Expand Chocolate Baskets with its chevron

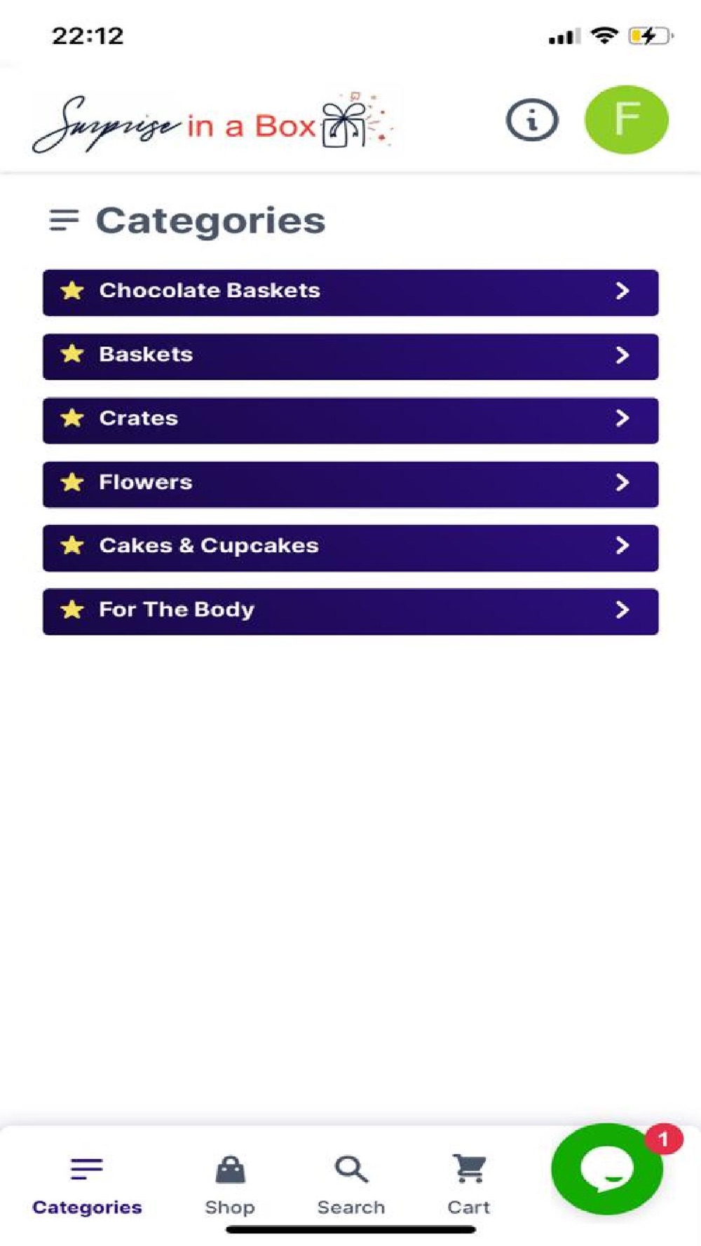click(622, 291)
